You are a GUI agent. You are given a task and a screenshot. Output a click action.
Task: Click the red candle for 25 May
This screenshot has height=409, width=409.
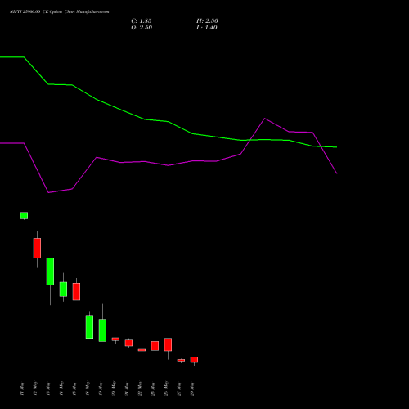(x=155, y=346)
